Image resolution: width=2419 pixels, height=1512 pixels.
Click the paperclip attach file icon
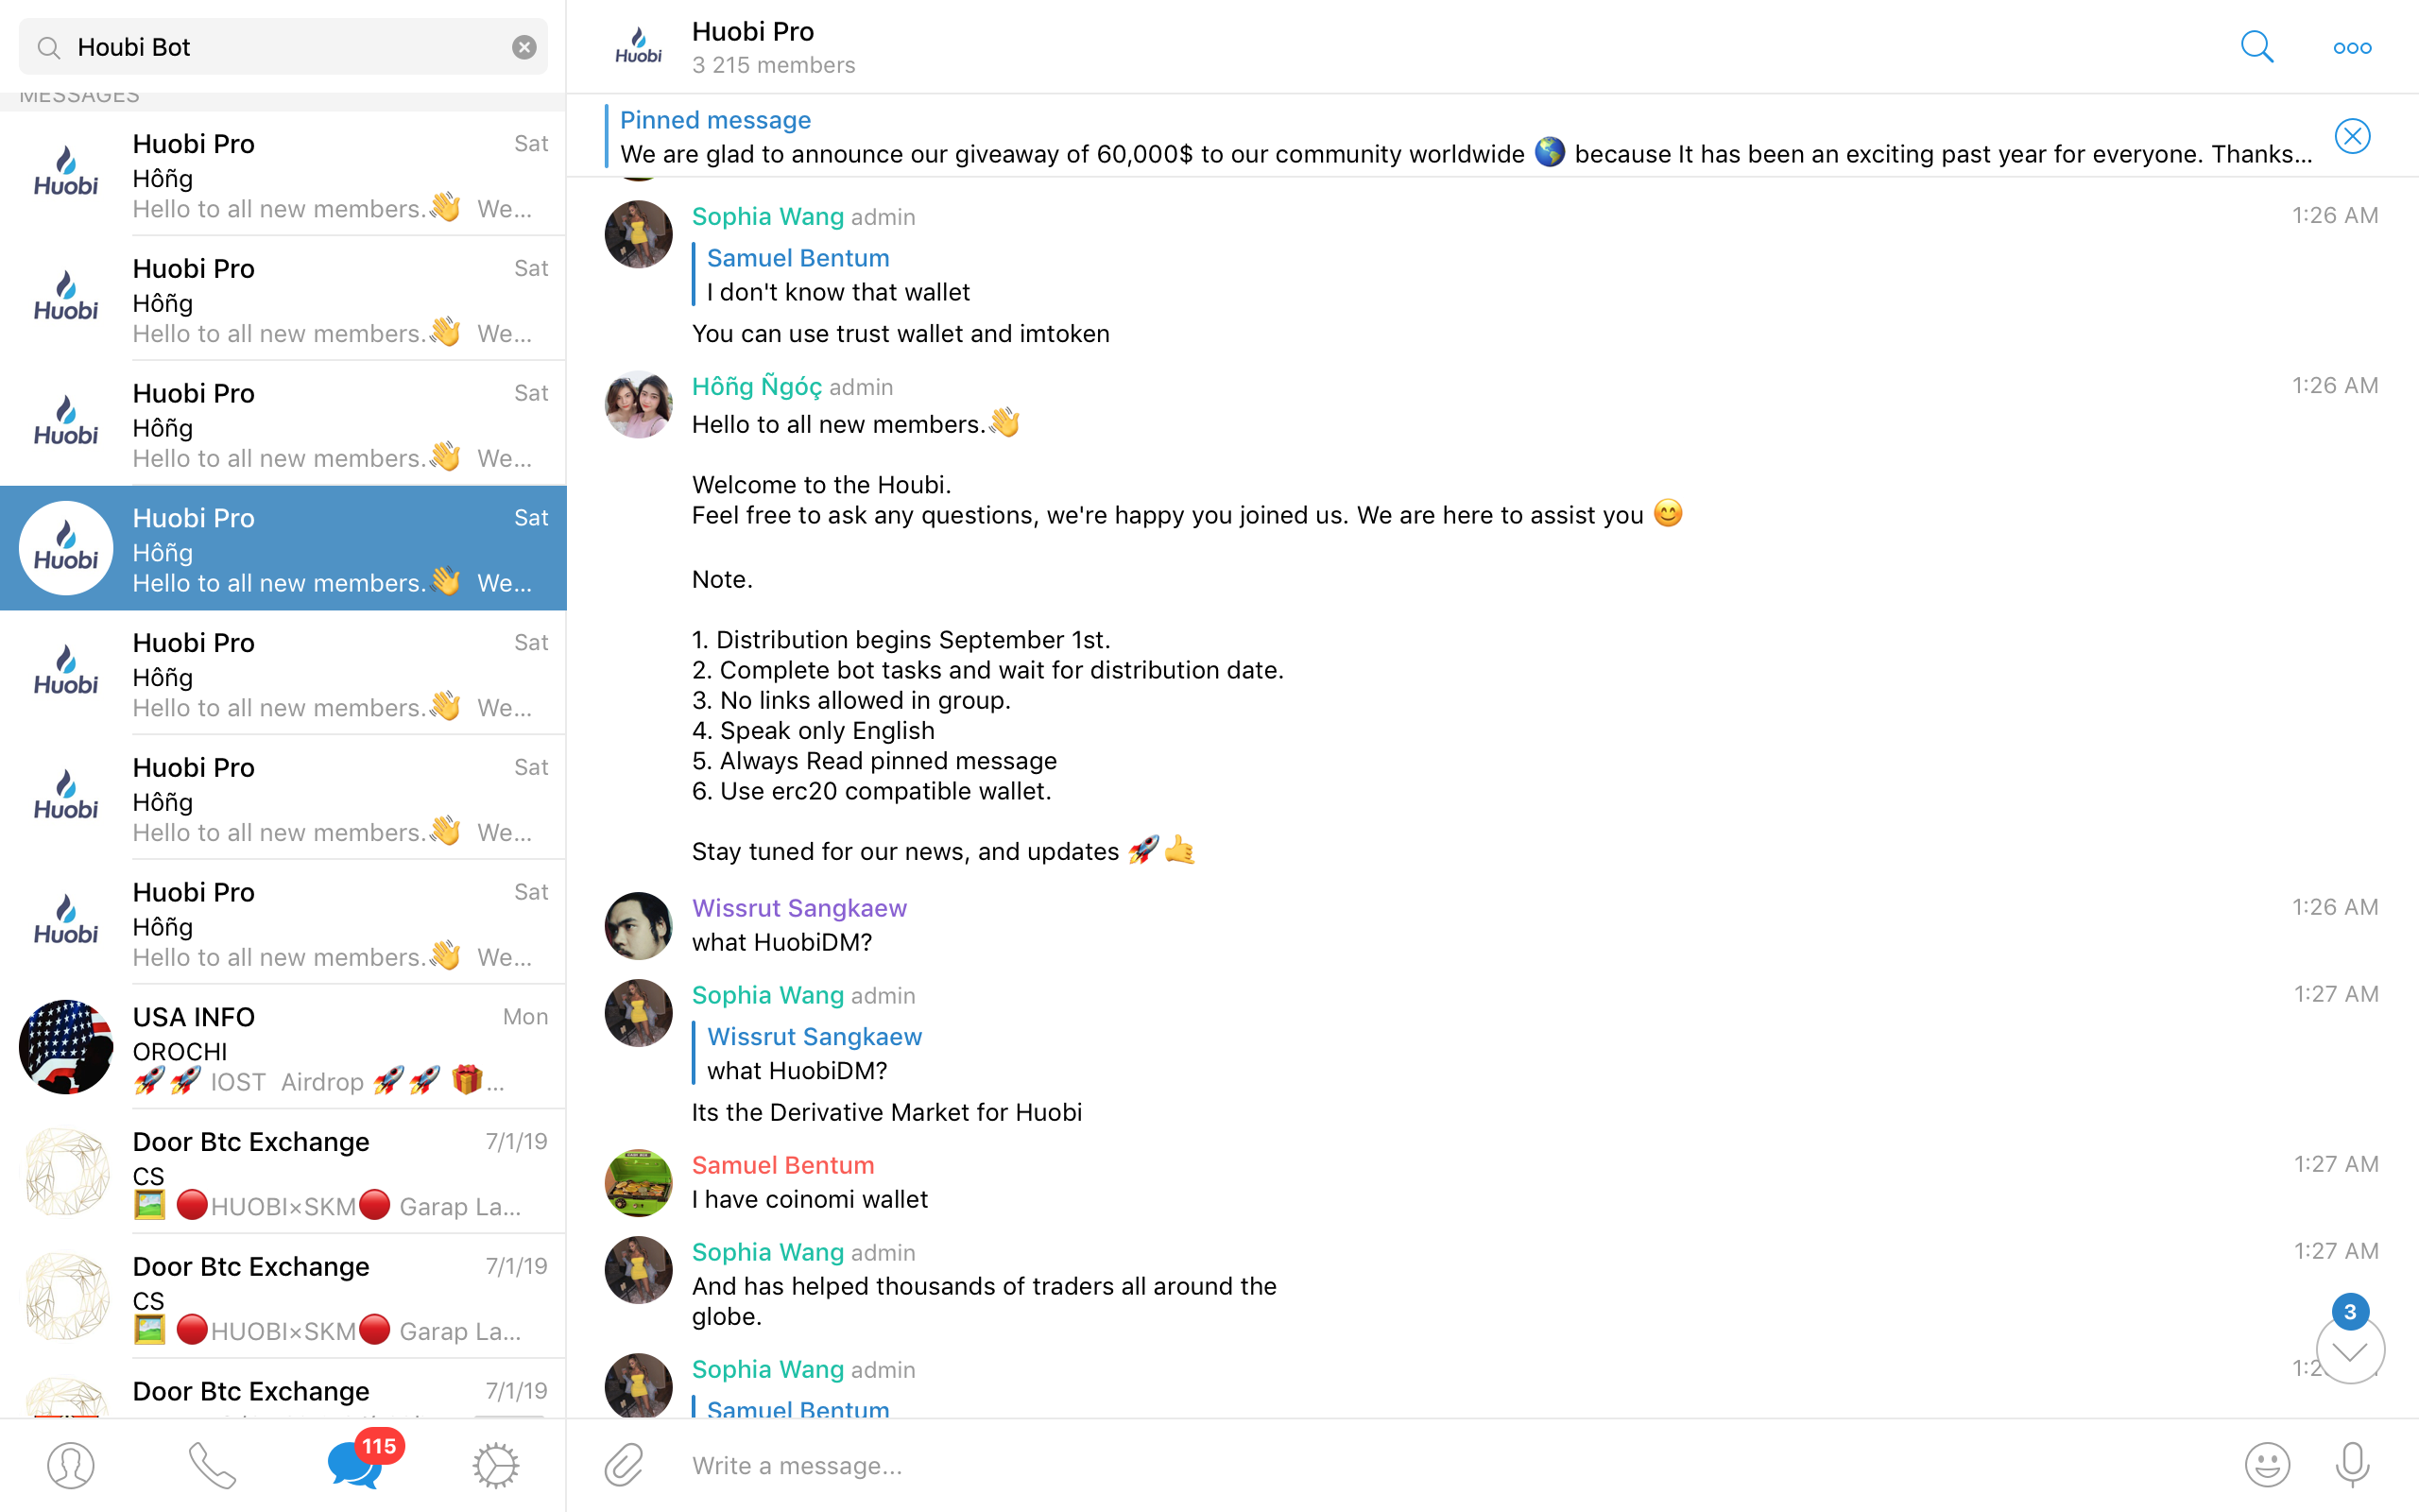click(625, 1465)
